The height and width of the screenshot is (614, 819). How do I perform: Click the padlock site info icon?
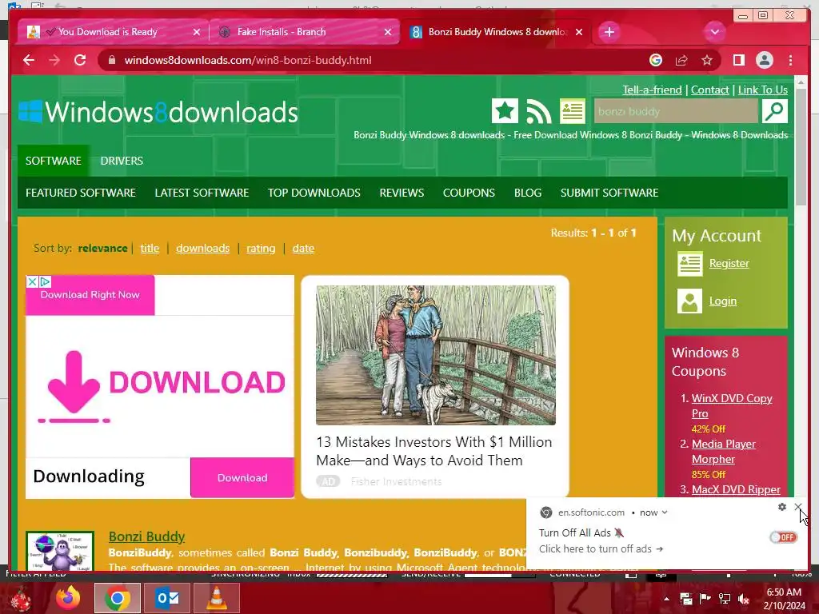[112, 60]
